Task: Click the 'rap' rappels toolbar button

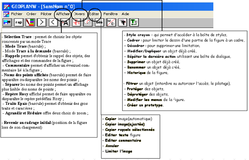Action: coord(19,22)
